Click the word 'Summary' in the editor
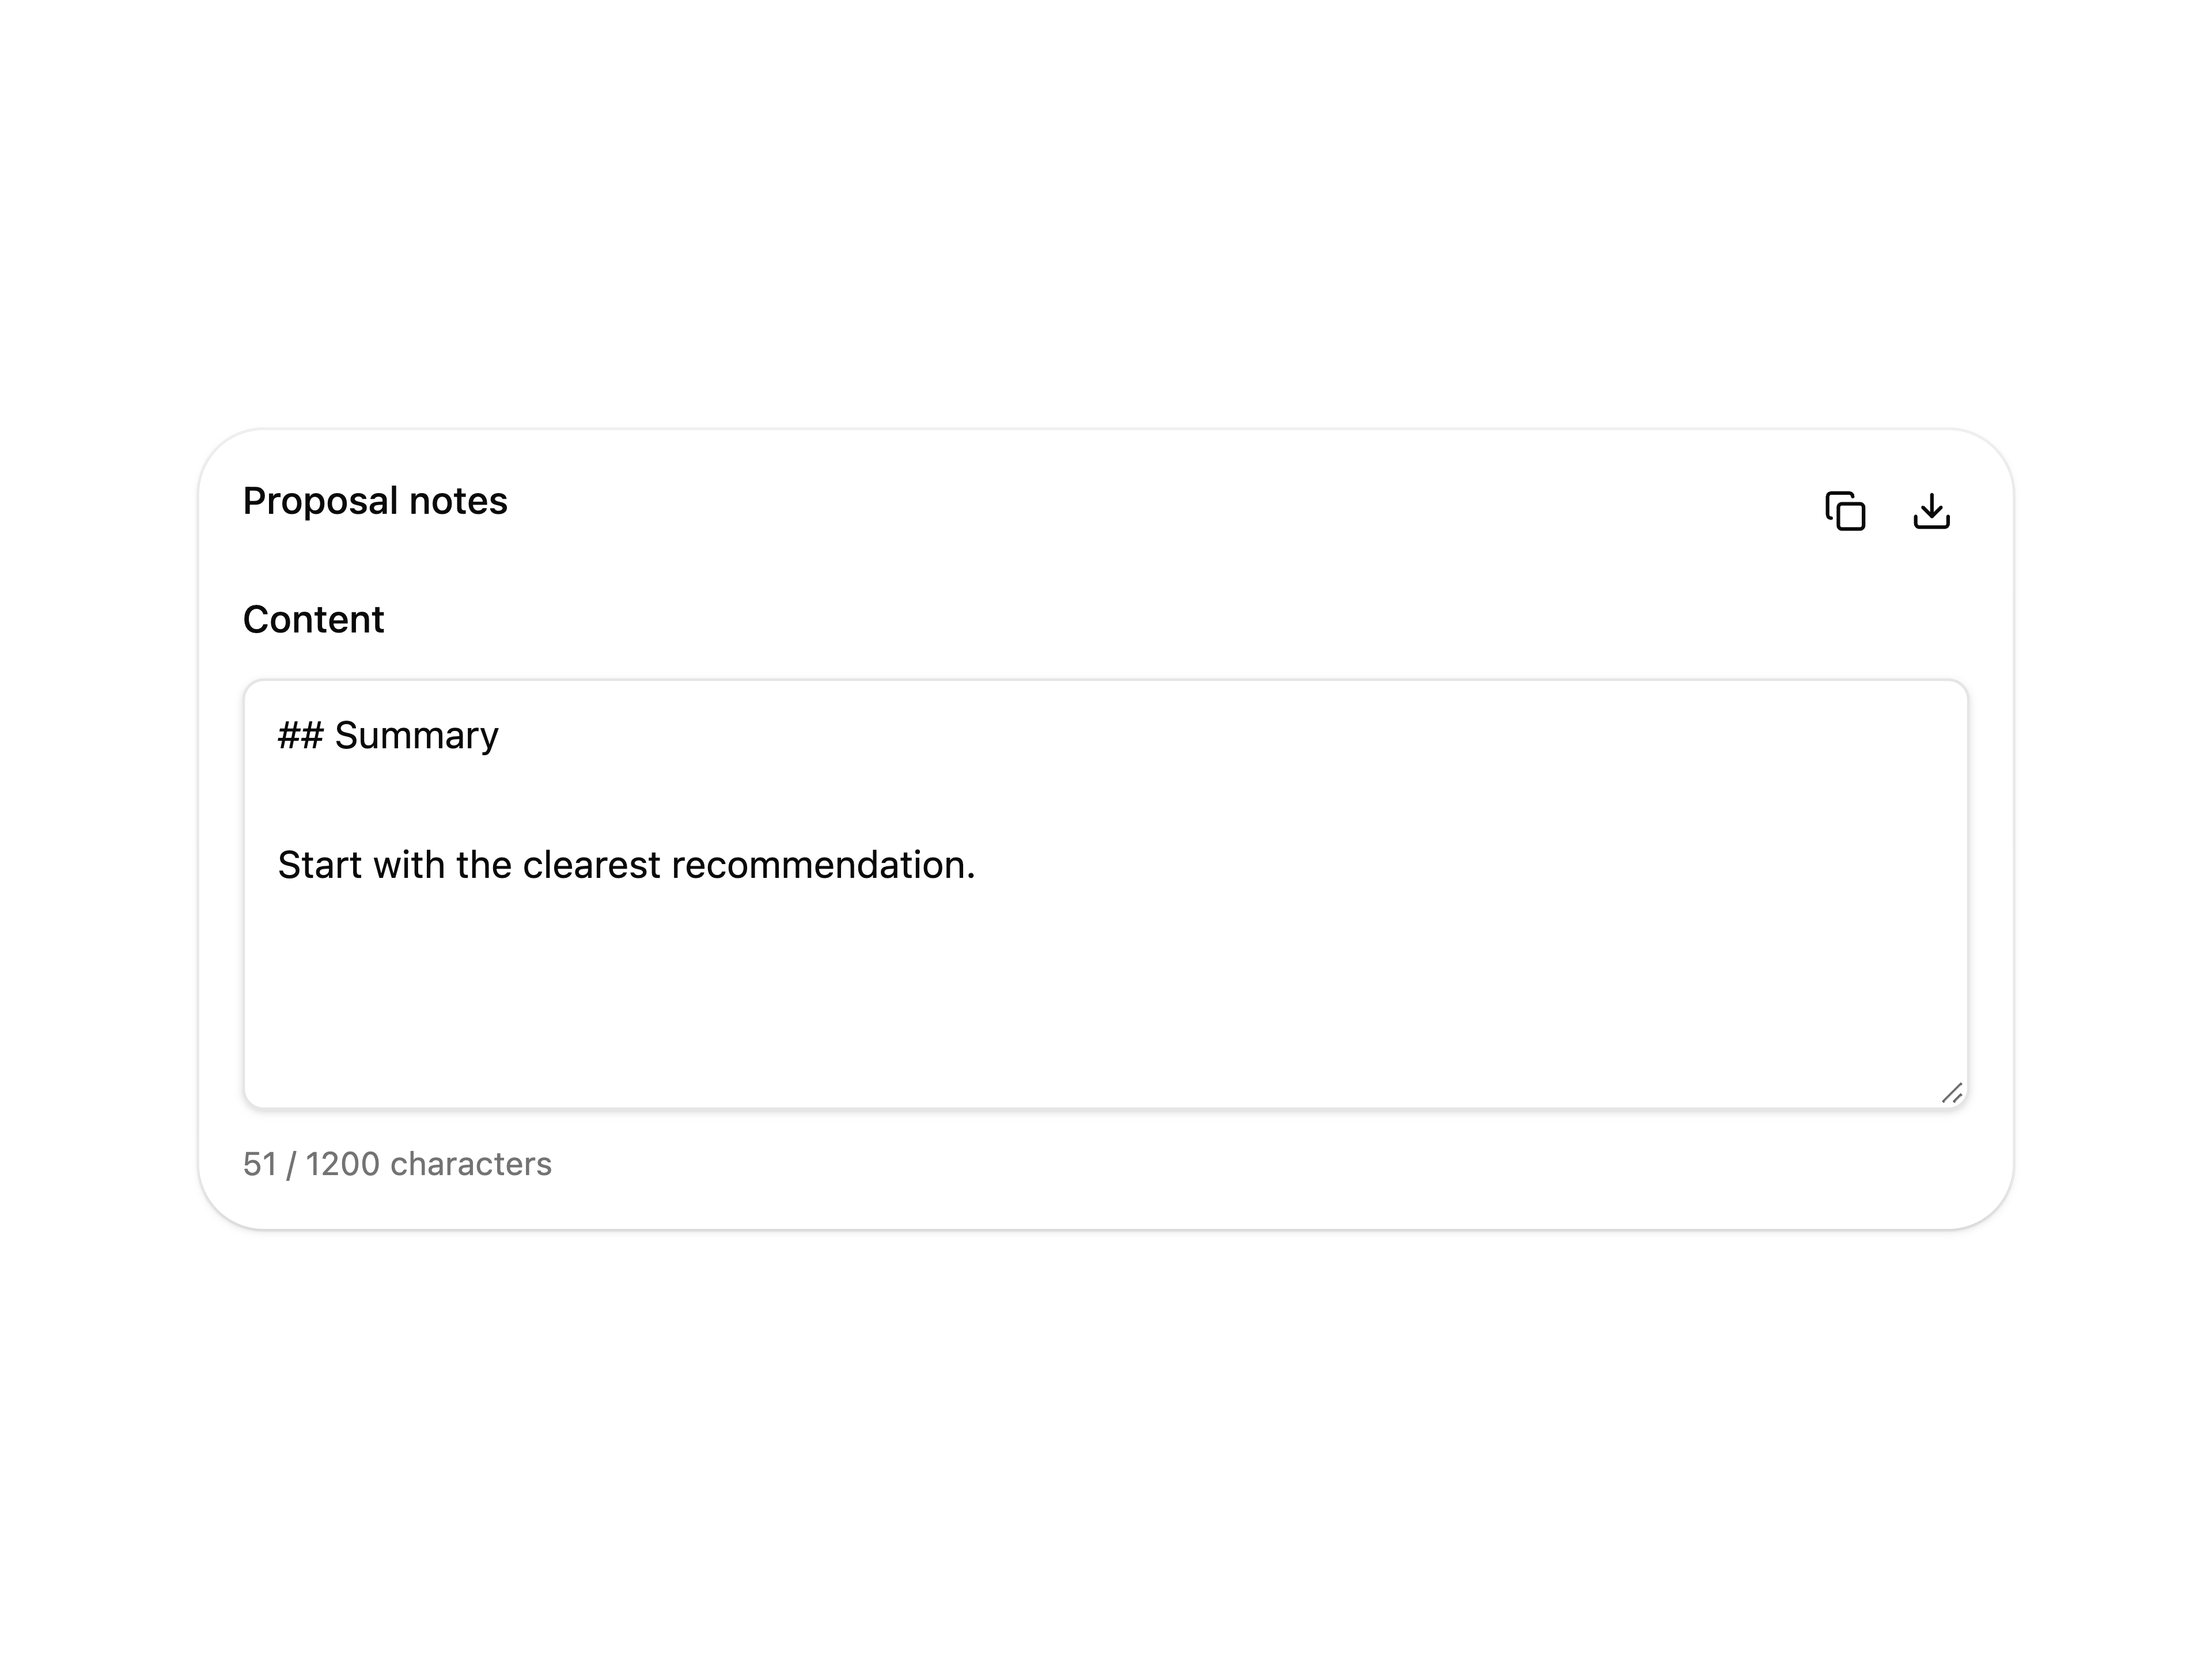This screenshot has width=2212, height=1659. tap(416, 735)
